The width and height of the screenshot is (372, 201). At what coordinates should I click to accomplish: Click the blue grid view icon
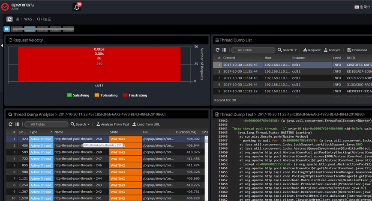pos(6,29)
